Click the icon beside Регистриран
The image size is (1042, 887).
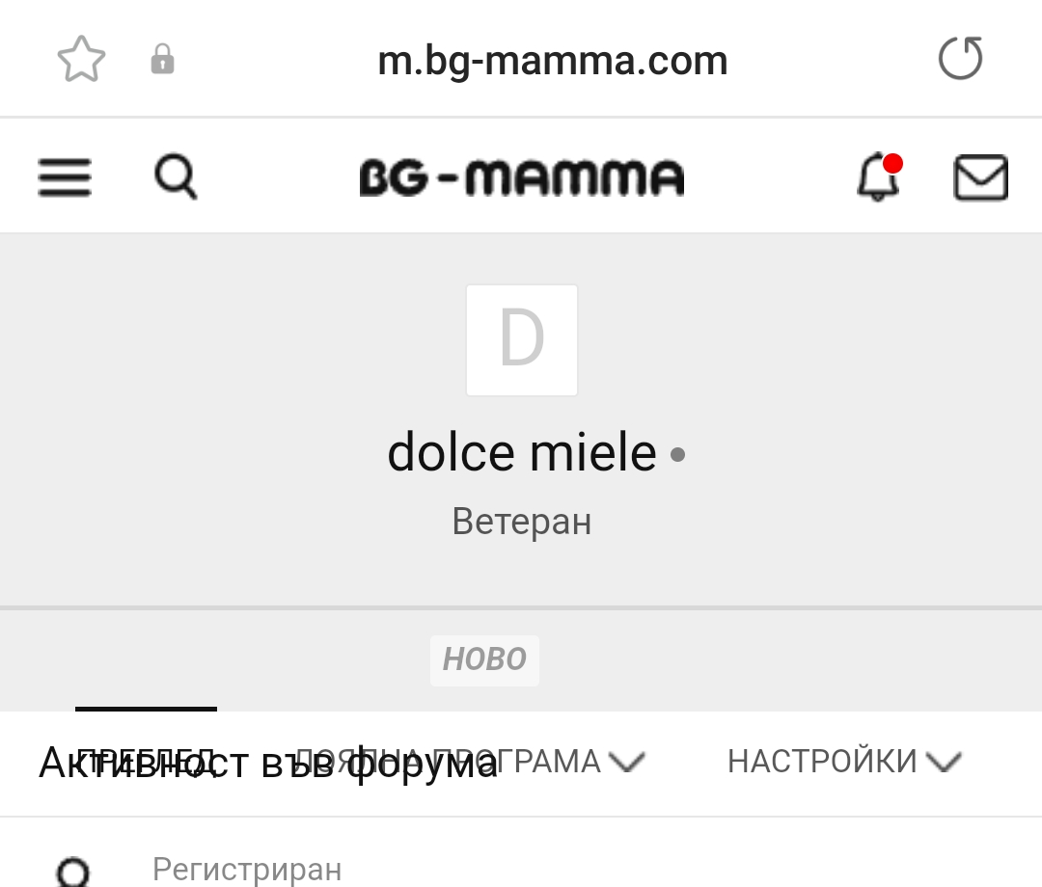coord(73,872)
